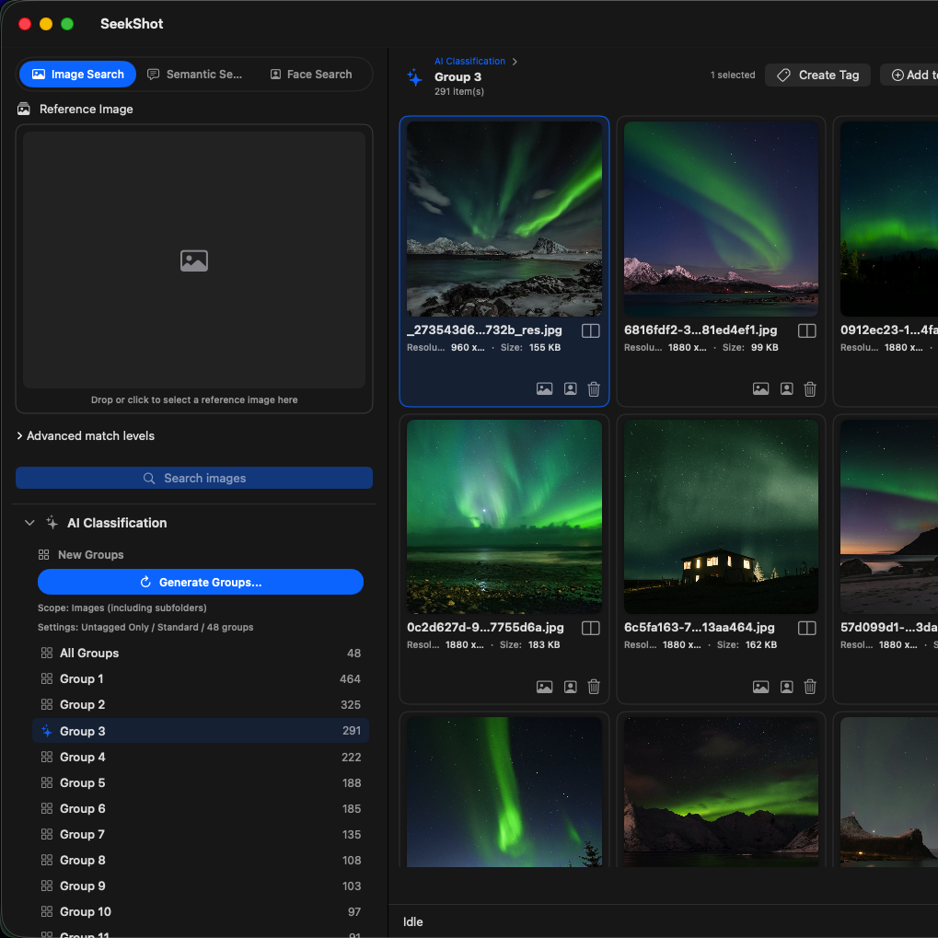Image resolution: width=938 pixels, height=938 pixels.
Task: Compare icon for 6c5fa163-7...13aa464.jpg
Action: coord(807,628)
